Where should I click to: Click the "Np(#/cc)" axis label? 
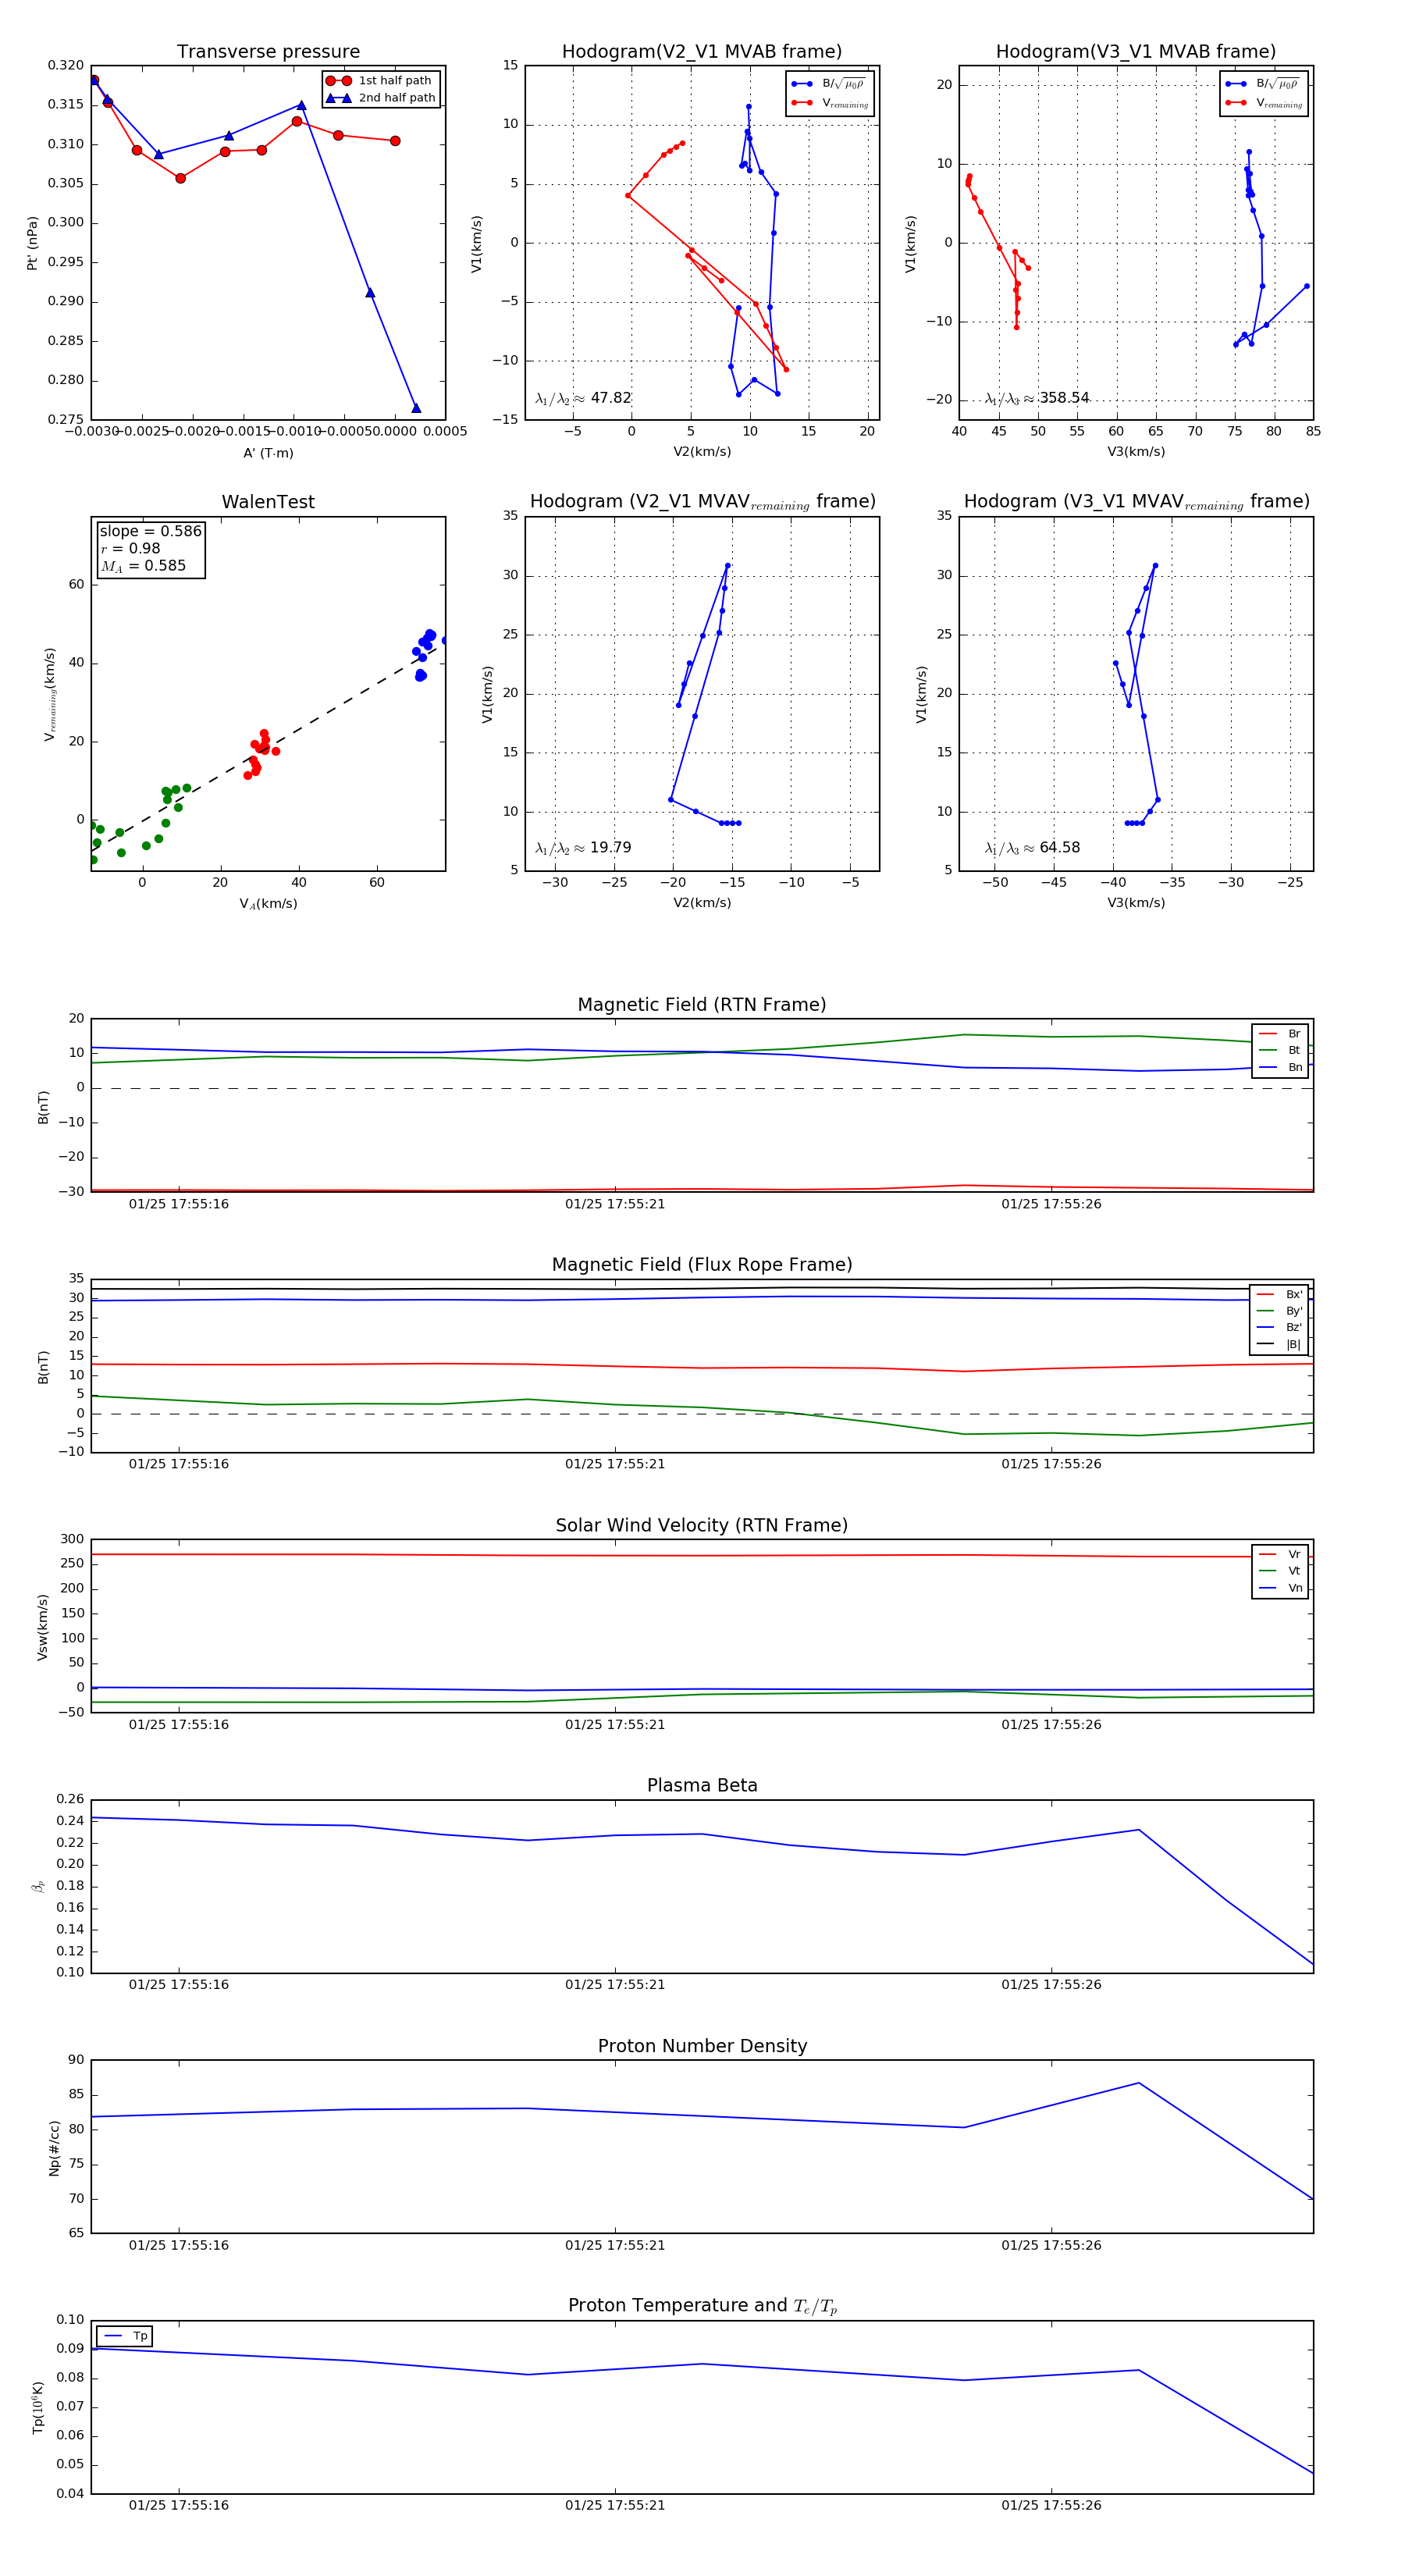point(54,2148)
